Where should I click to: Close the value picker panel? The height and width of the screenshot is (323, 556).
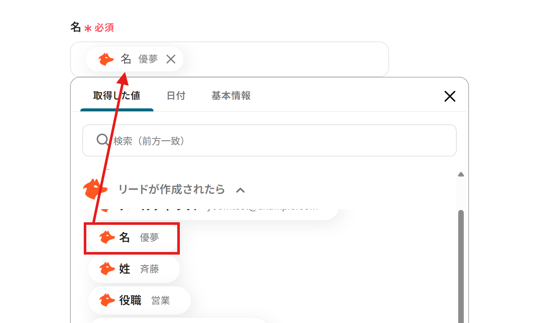tap(449, 96)
